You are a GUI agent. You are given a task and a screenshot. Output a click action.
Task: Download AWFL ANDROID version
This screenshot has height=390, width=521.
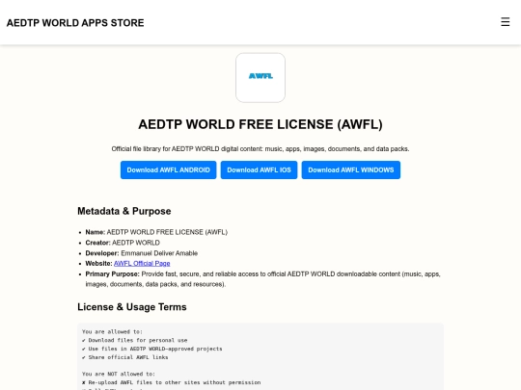click(169, 170)
